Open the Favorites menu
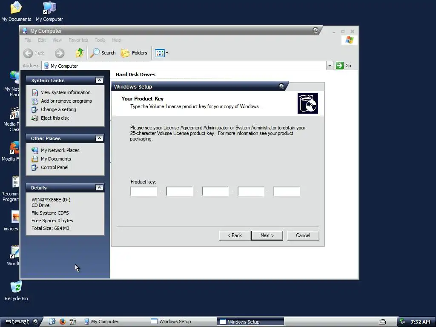This screenshot has height=327, width=436. tap(78, 40)
